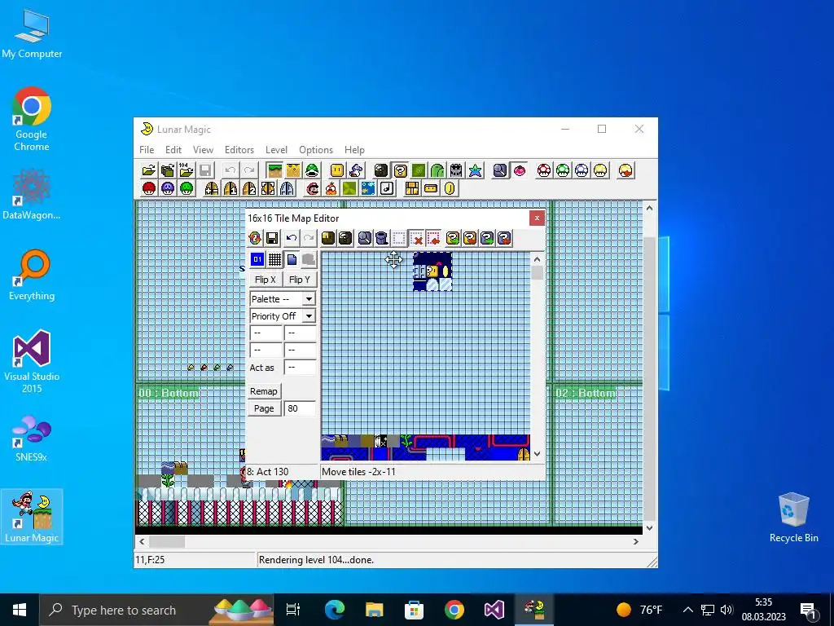Click the File Explorer taskbar icon
The image size is (834, 626).
pos(374,610)
